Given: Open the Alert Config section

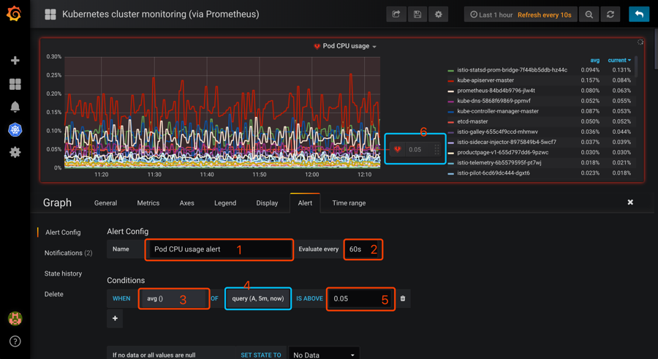Looking at the screenshot, I should click(x=63, y=233).
